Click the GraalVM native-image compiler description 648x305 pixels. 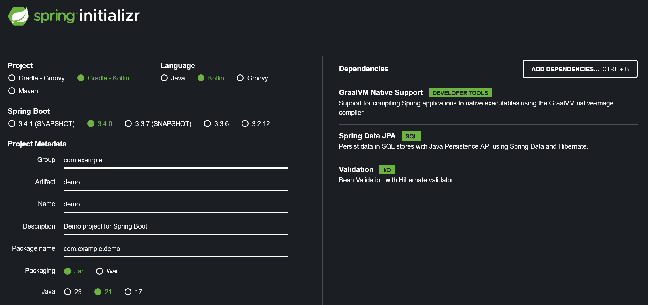(x=476, y=108)
